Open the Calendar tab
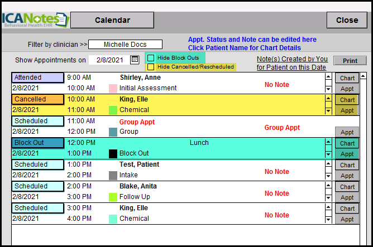373x247 pixels. [x=112, y=20]
